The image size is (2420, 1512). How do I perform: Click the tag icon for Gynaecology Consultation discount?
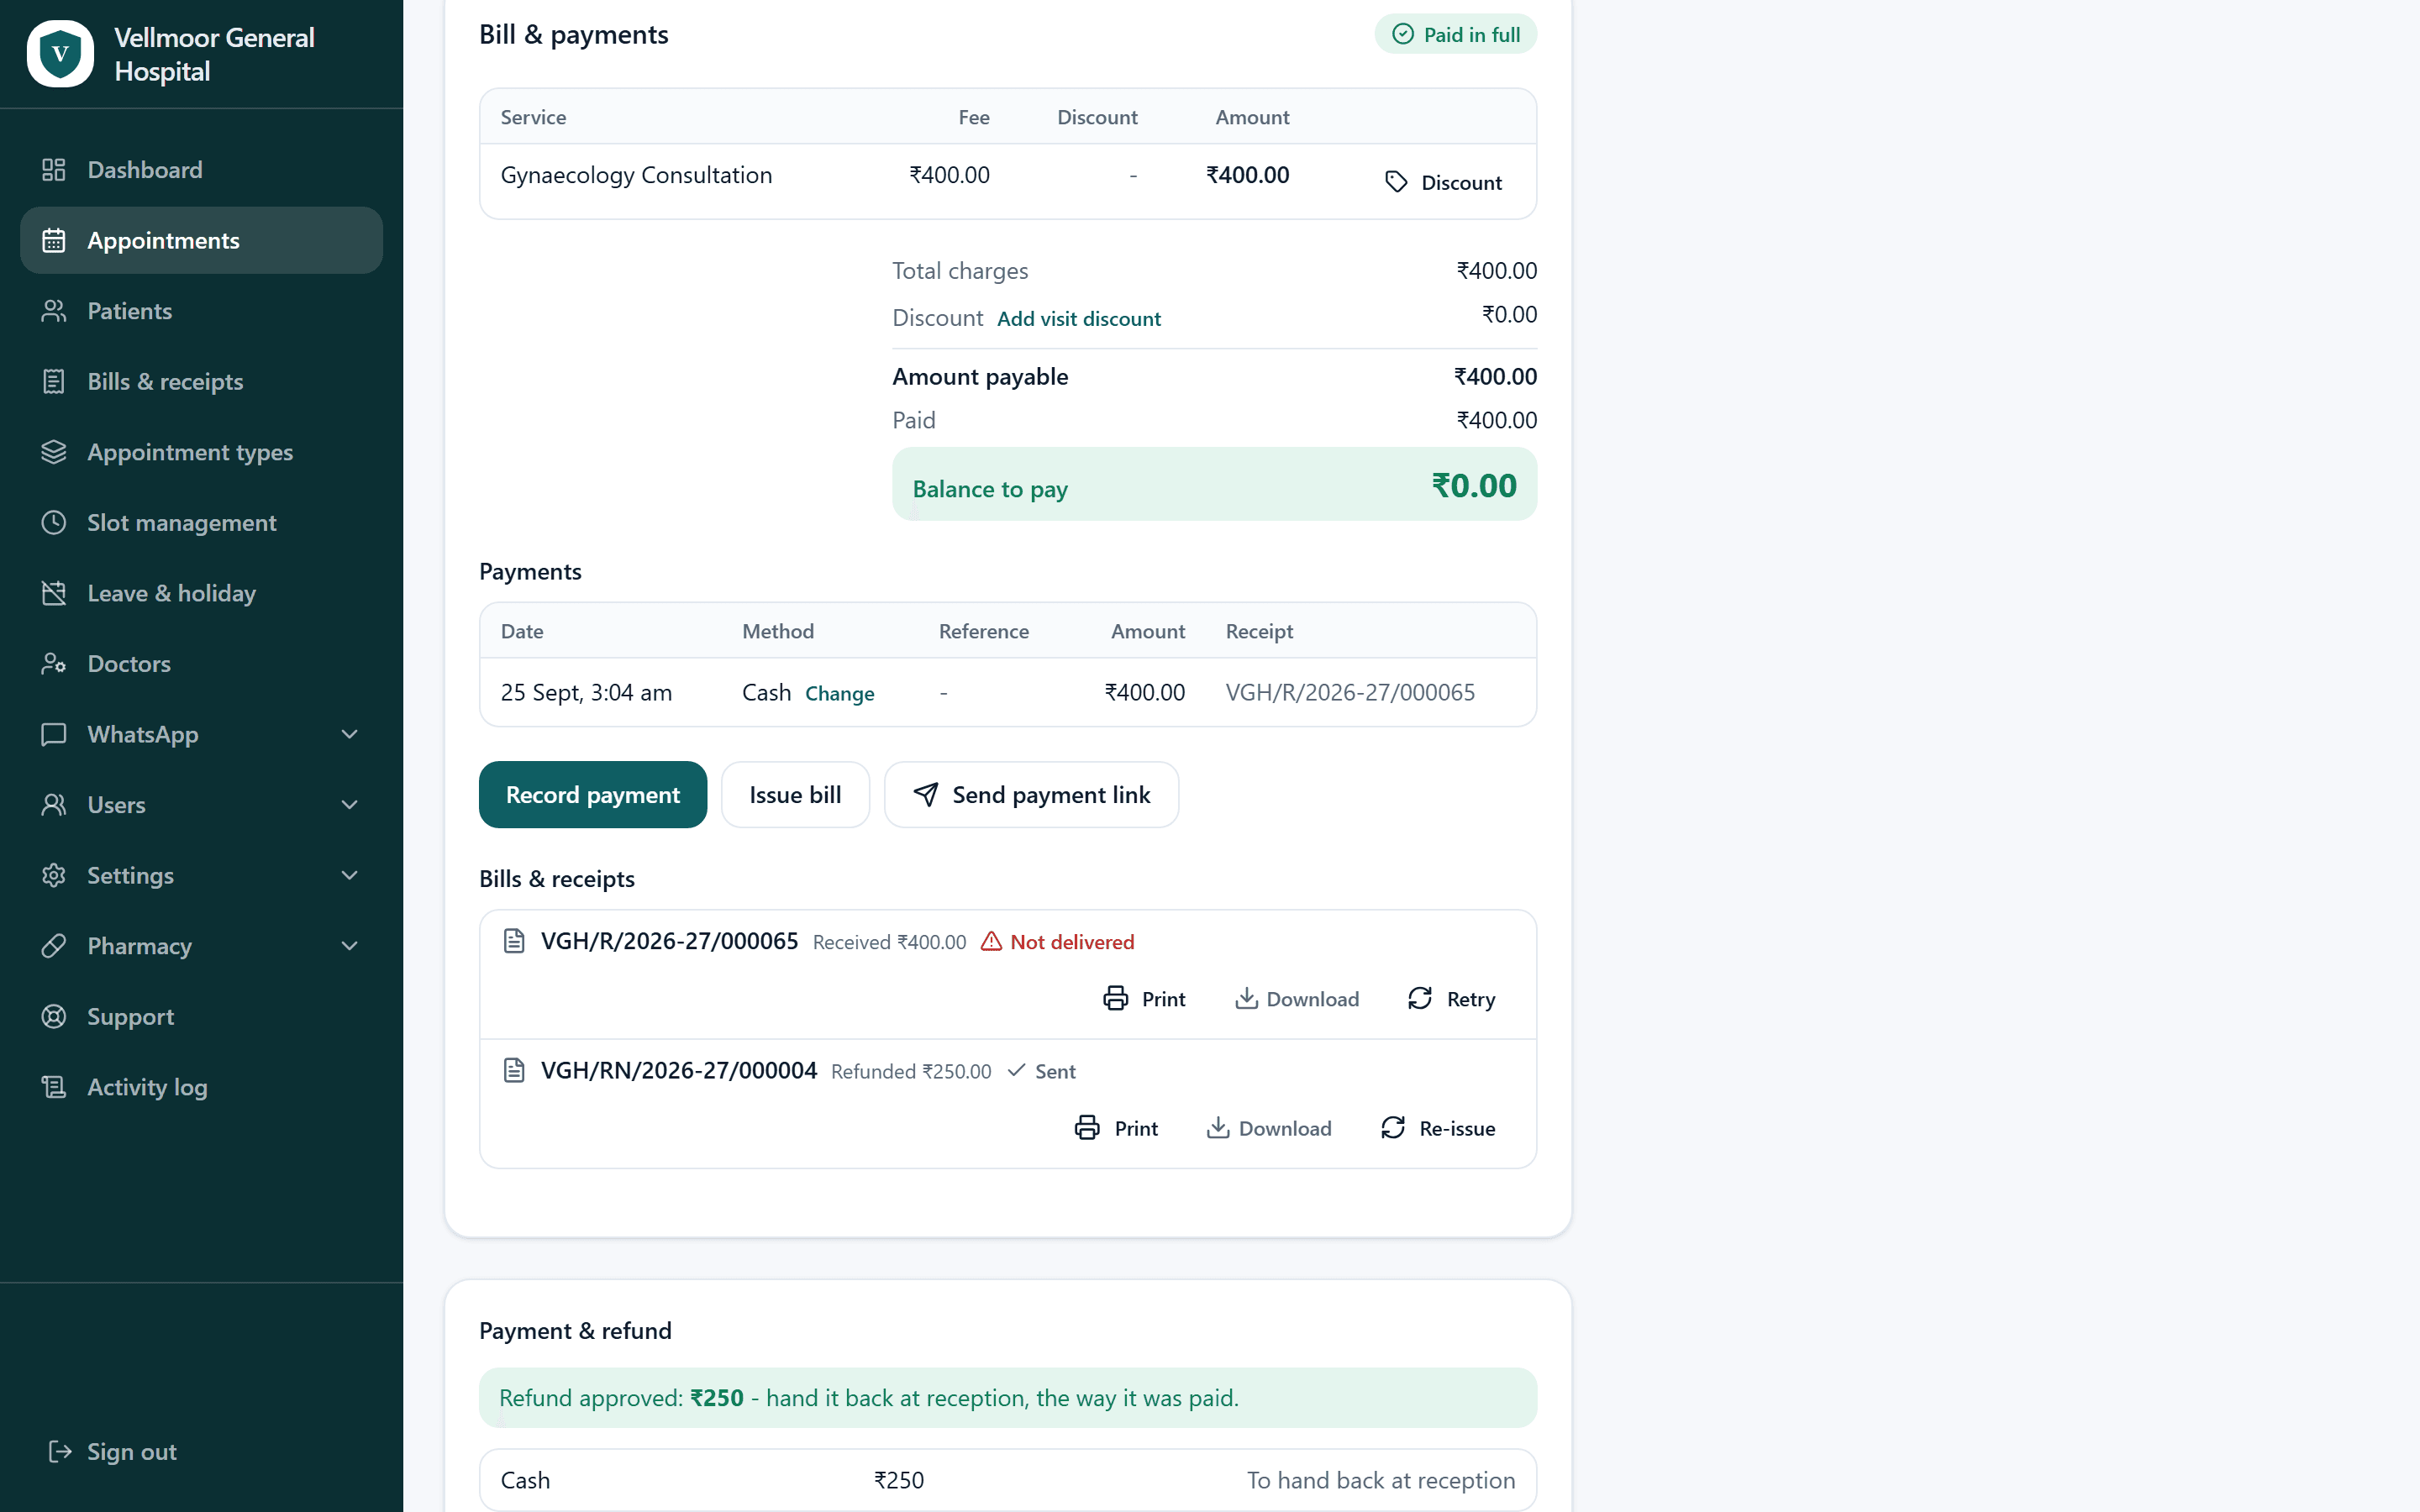1396,182
